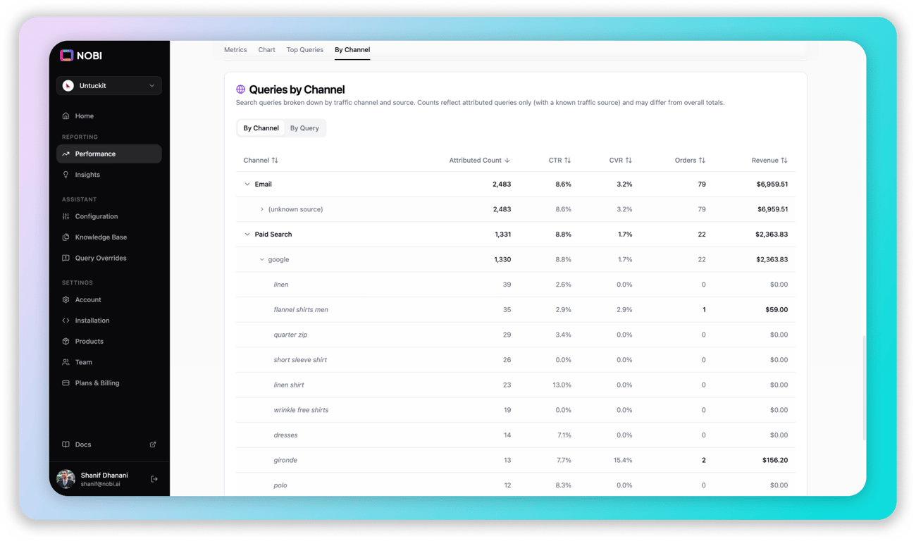Collapse the Email channel row
The width and height of the screenshot is (916, 541).
[248, 184]
